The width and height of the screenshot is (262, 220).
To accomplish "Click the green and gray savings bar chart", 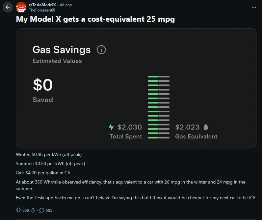I will point(159,107).
